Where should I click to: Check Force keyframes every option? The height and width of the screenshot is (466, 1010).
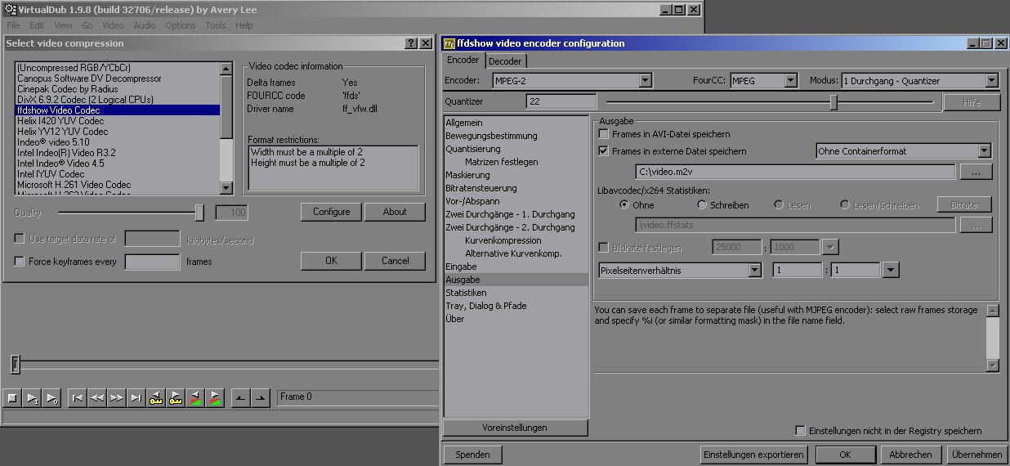19,262
